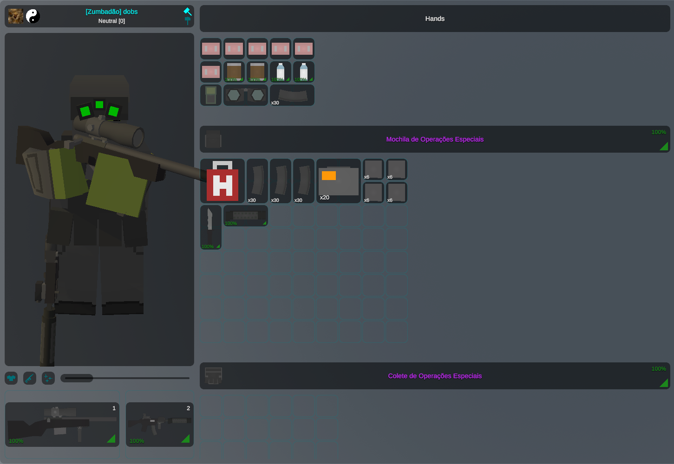The height and width of the screenshot is (464, 674).
Task: Select the knife in the backpack
Action: click(211, 227)
